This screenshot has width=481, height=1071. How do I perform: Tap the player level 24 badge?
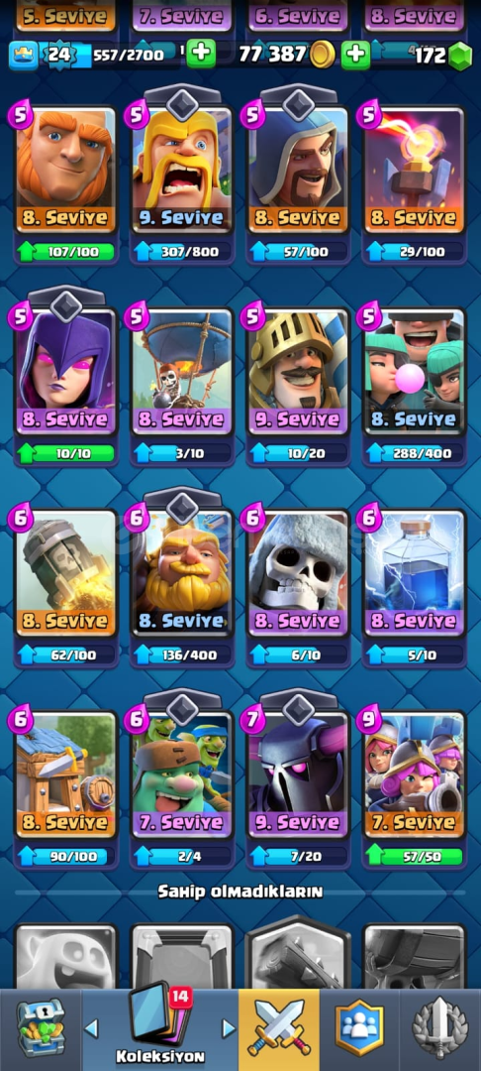pos(59,55)
